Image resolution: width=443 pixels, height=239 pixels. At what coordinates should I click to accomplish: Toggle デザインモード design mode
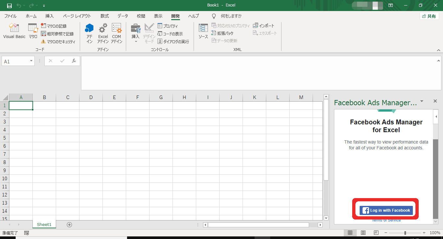[149, 33]
